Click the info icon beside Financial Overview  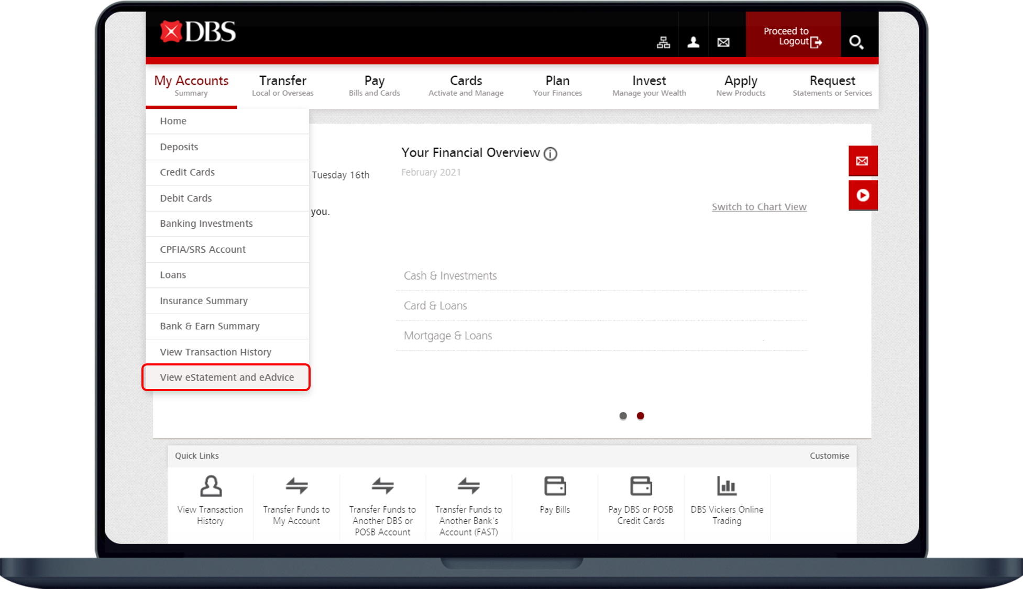tap(550, 154)
